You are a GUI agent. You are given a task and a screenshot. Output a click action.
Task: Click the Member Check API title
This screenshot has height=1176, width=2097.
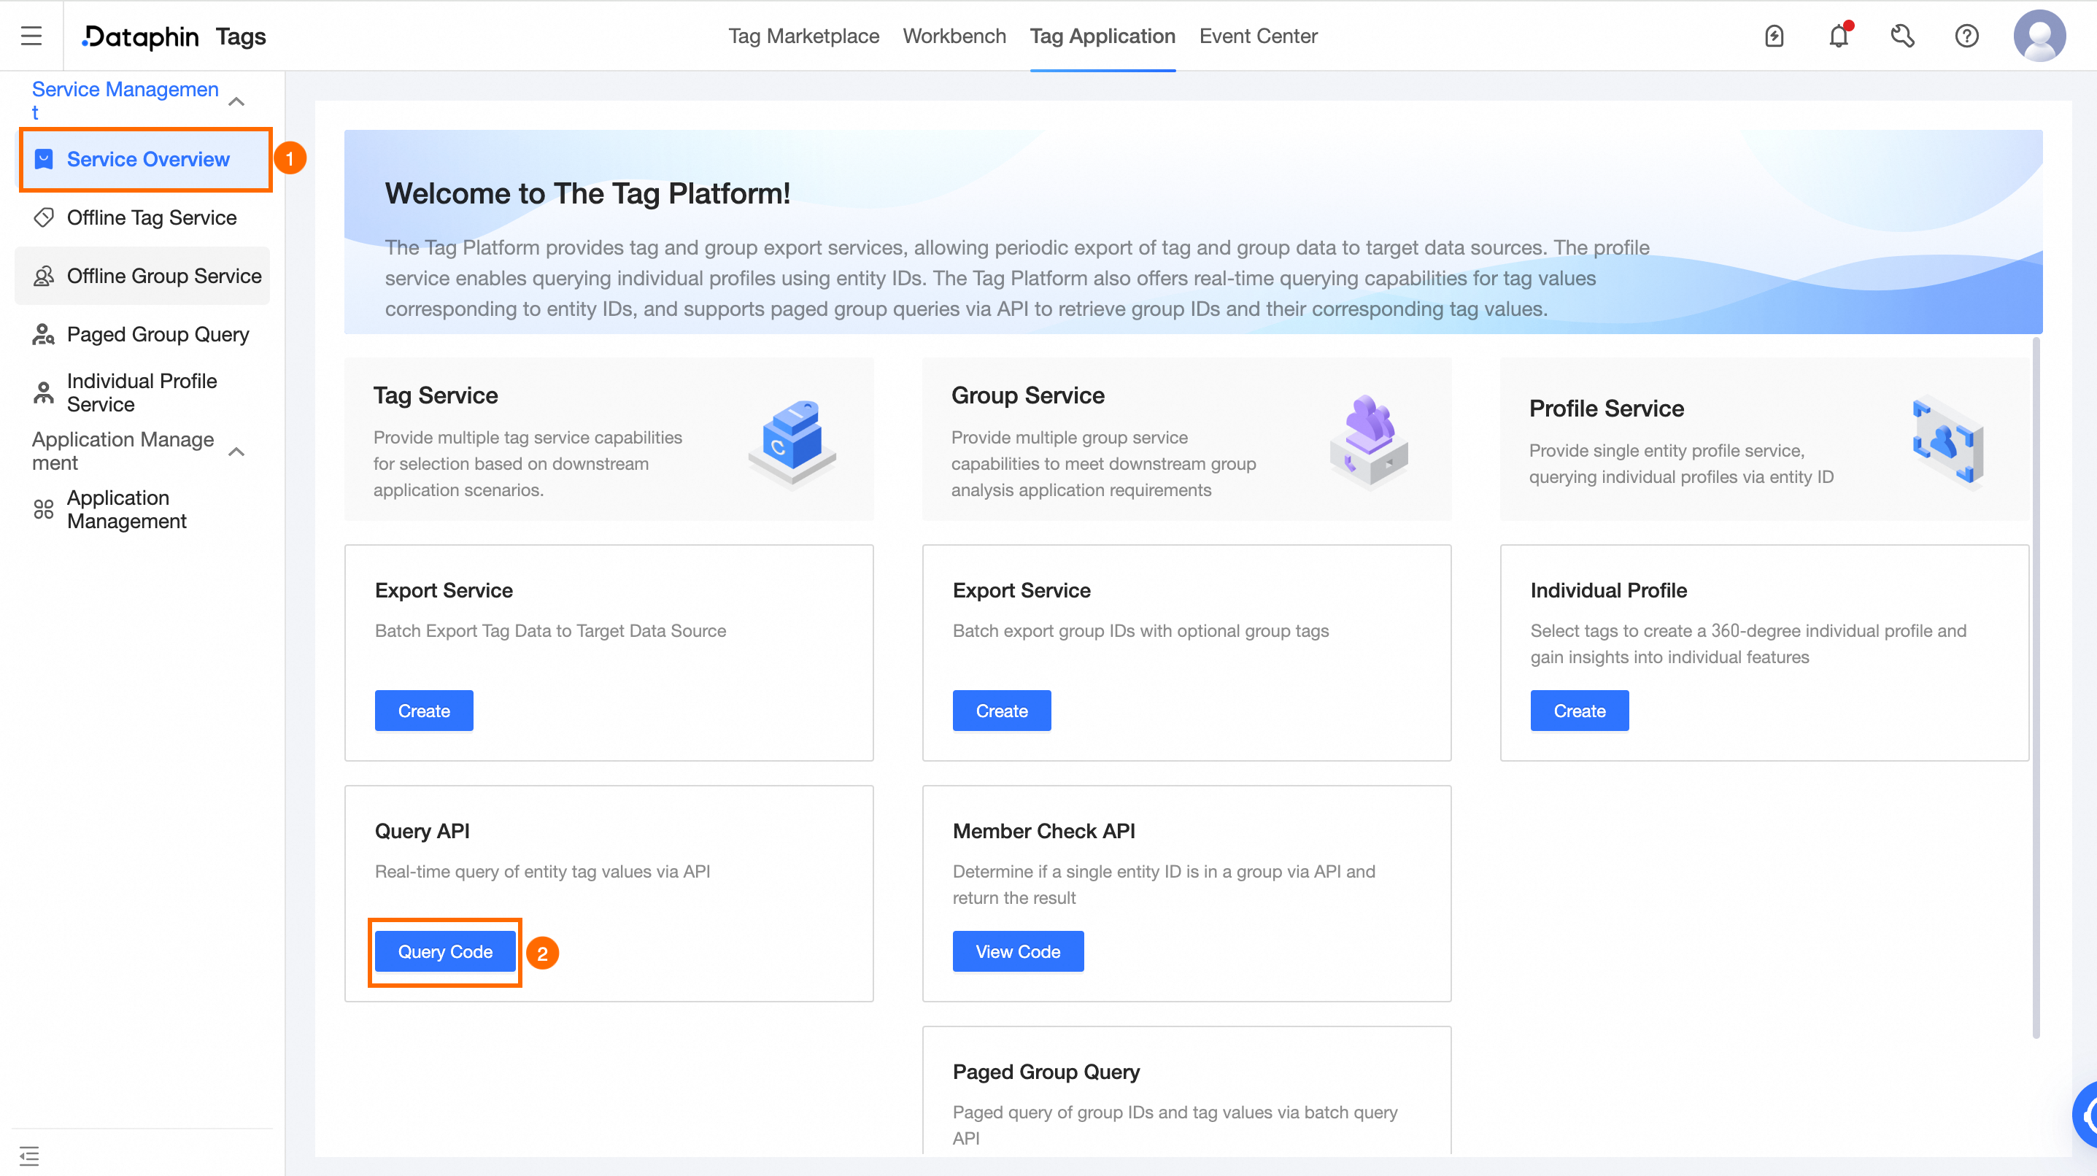point(1043,830)
